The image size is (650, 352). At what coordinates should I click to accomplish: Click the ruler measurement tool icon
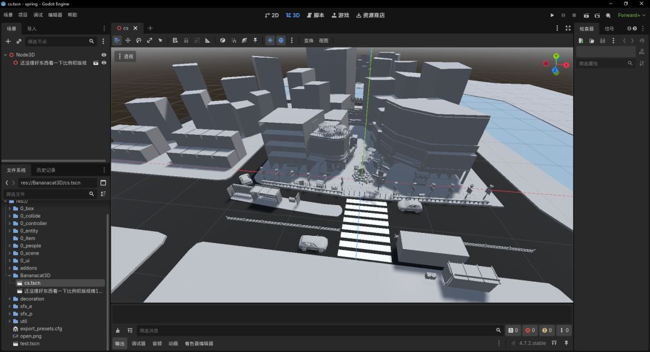[207, 40]
